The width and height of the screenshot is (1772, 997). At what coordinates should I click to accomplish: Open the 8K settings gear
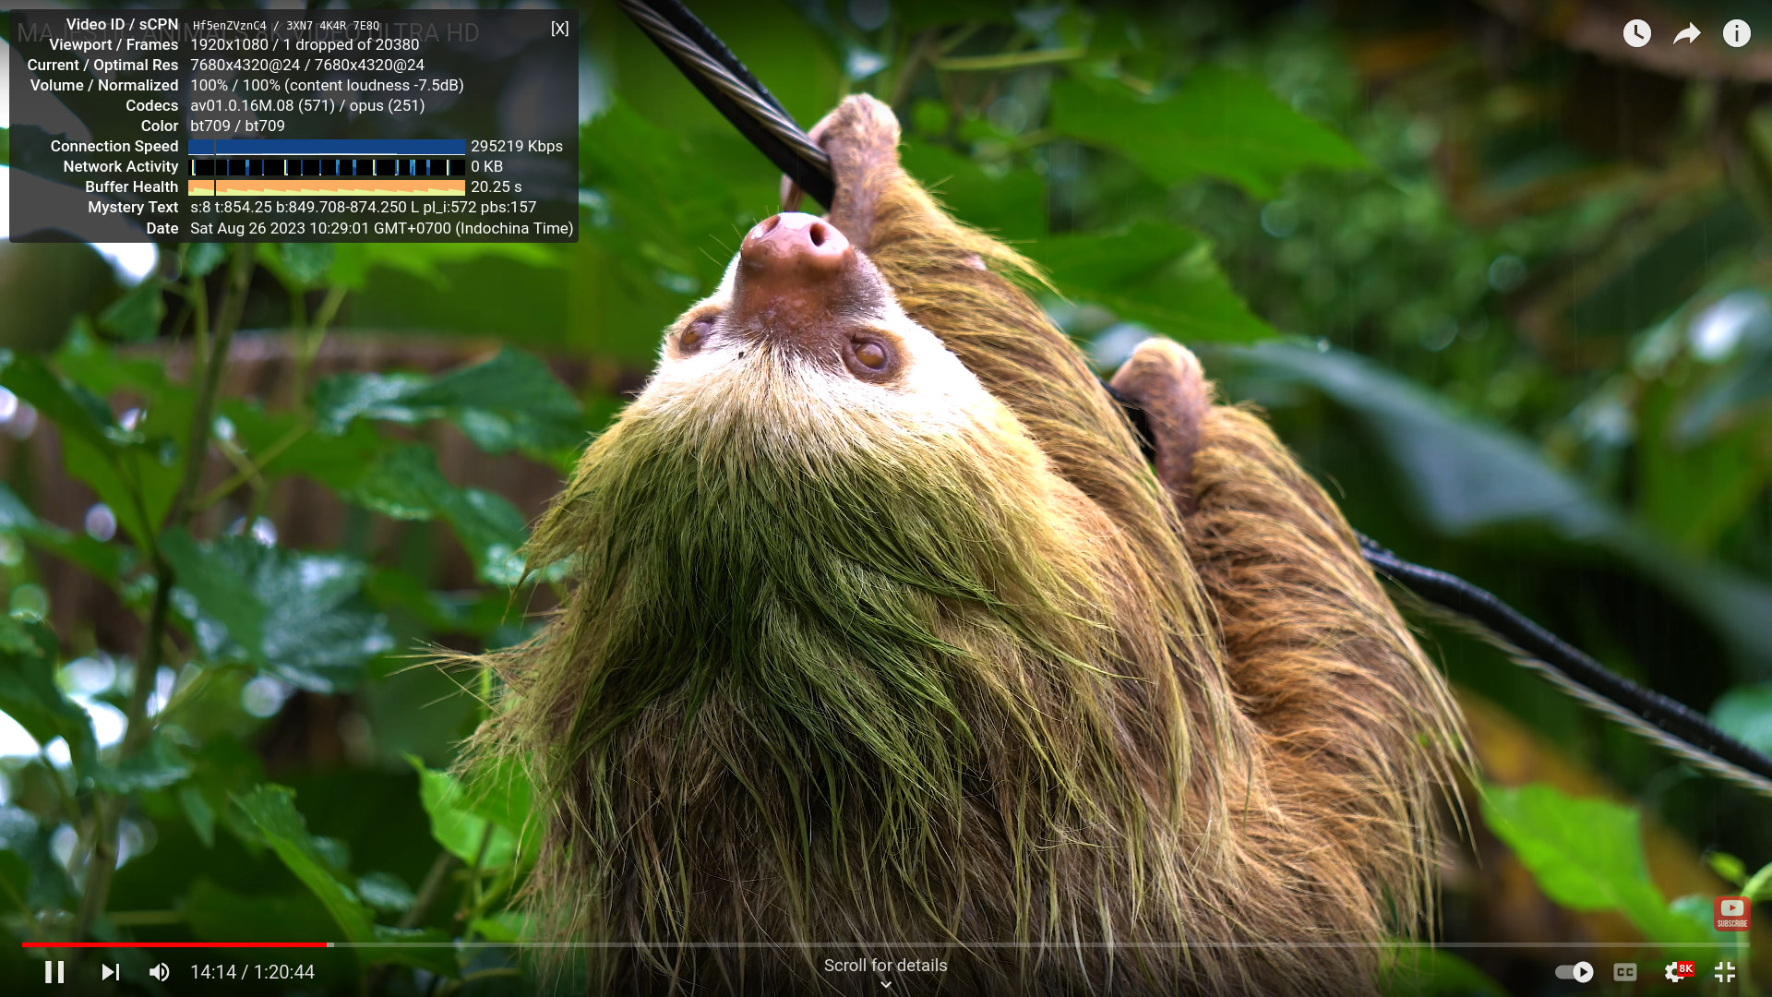[x=1677, y=972]
